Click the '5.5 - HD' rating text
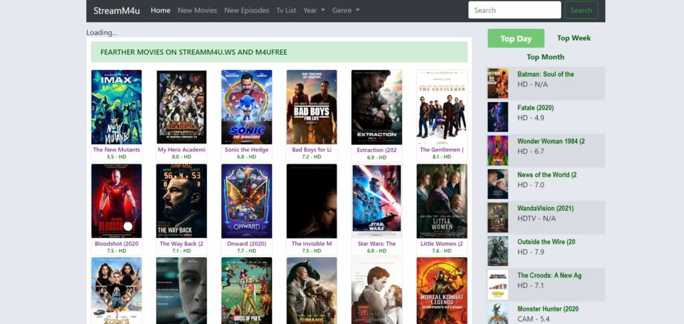The height and width of the screenshot is (324, 684). click(116, 157)
